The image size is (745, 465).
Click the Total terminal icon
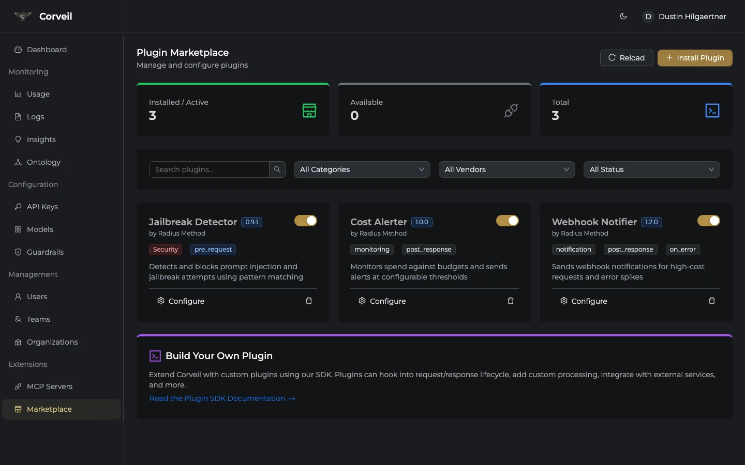(x=712, y=111)
